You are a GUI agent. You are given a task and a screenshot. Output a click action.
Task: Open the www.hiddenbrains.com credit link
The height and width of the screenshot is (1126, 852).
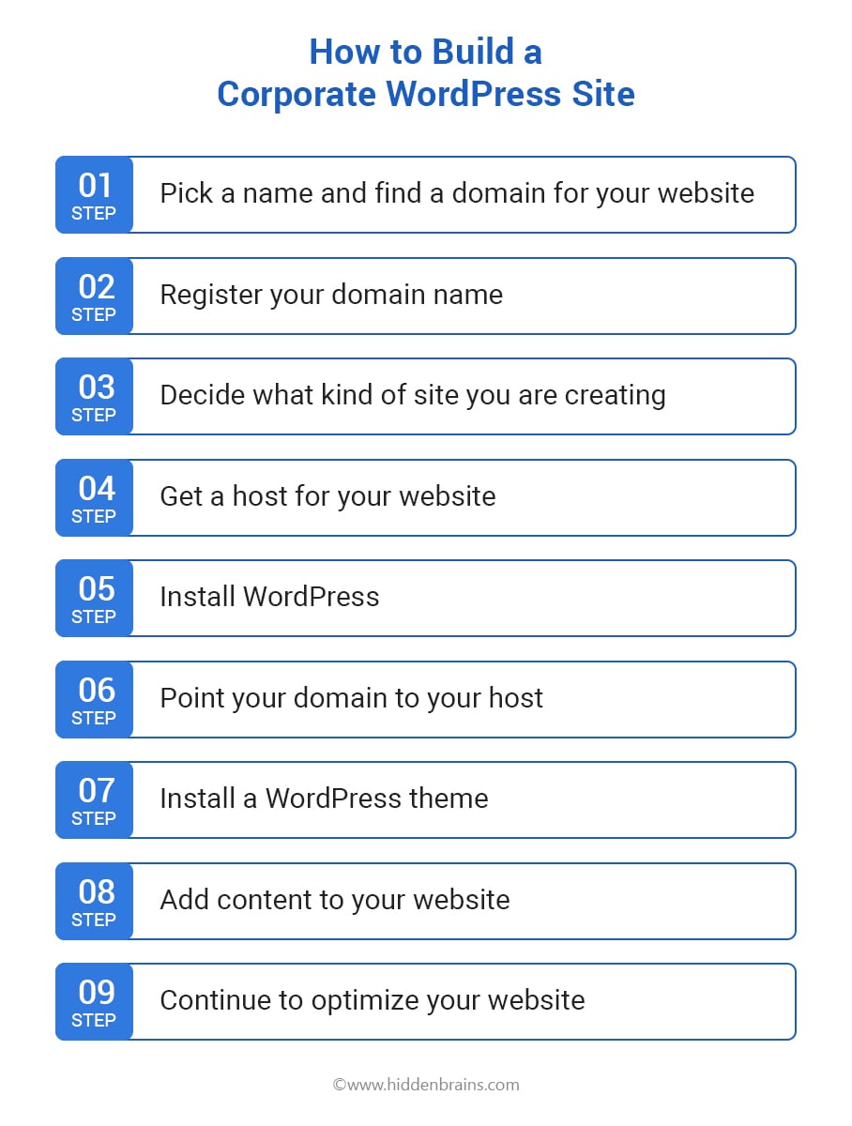(x=426, y=1085)
